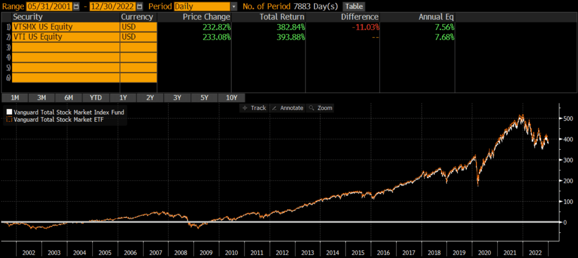The width and height of the screenshot is (578, 258).
Task: Click the VTI US Equity row
Action: coord(62,37)
